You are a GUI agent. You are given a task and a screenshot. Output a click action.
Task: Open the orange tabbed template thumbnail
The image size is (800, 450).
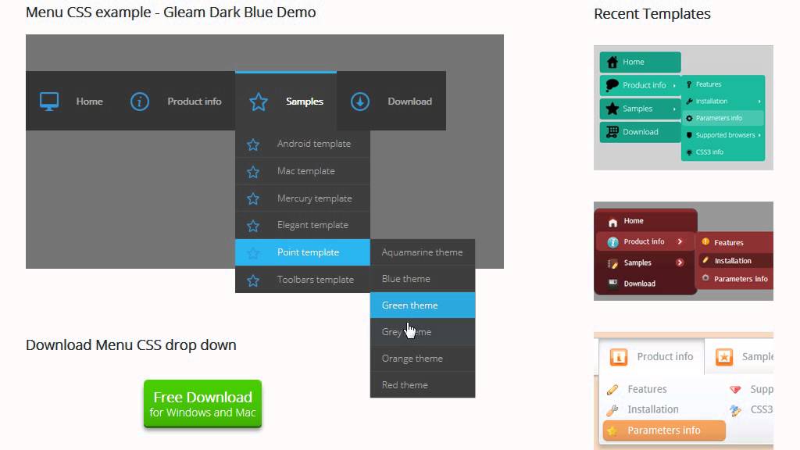[x=683, y=391]
